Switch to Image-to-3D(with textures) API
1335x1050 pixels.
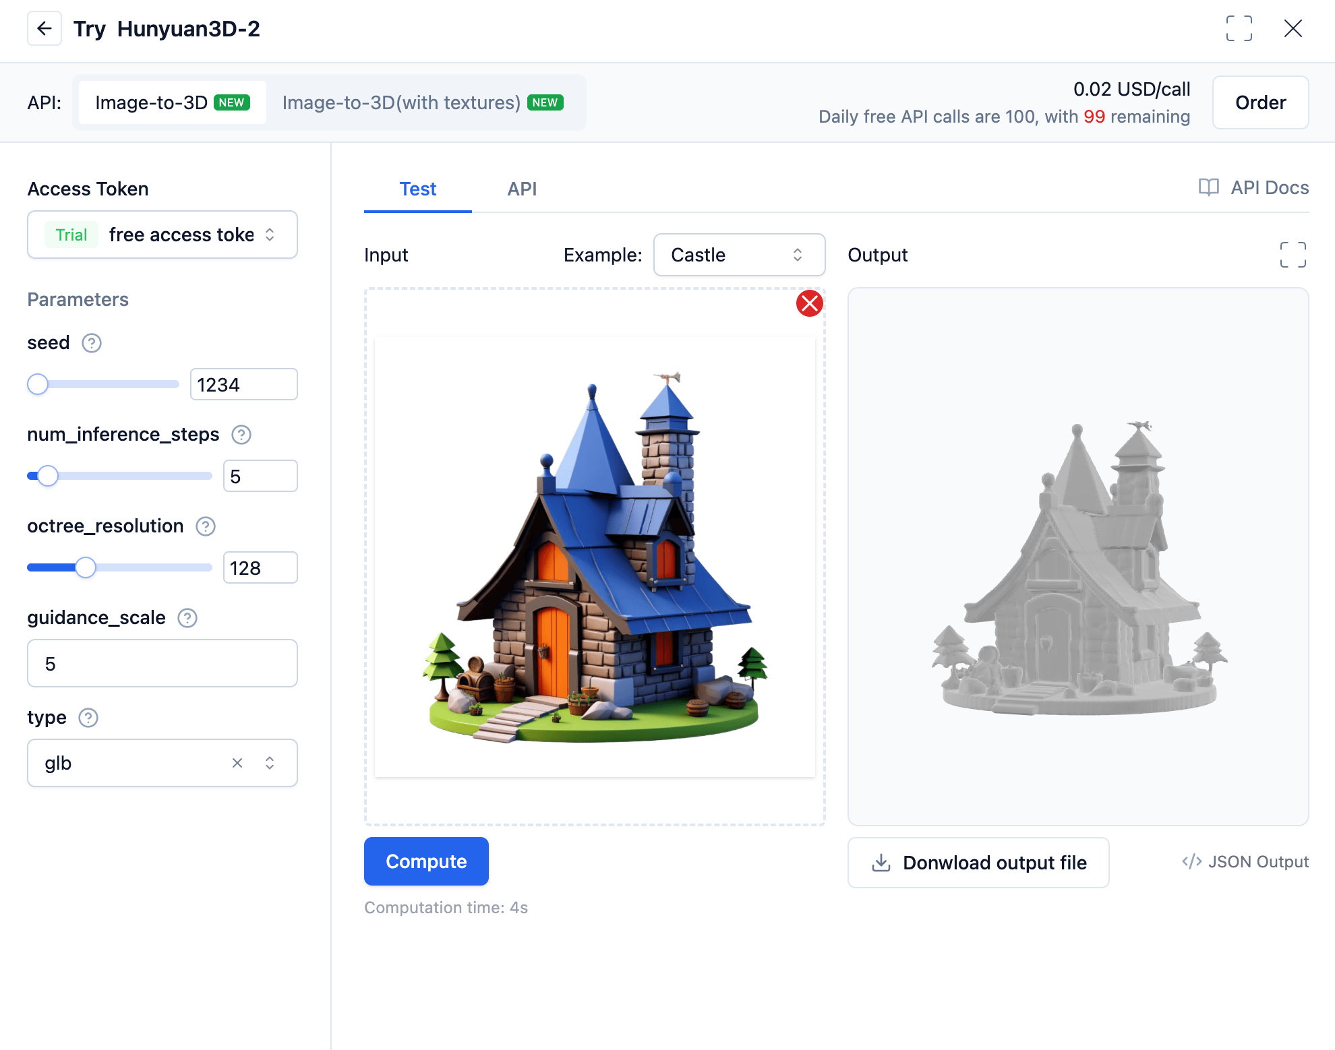point(423,102)
